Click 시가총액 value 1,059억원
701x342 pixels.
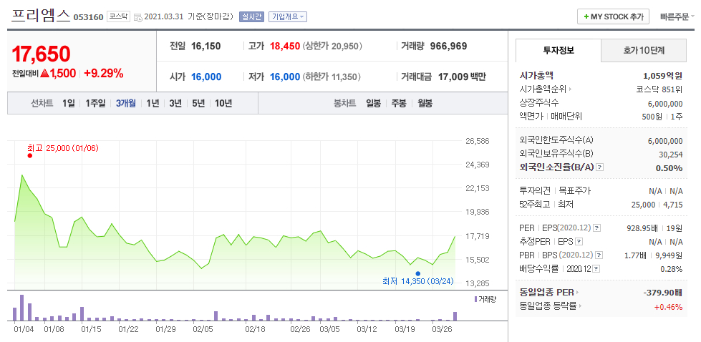[662, 75]
